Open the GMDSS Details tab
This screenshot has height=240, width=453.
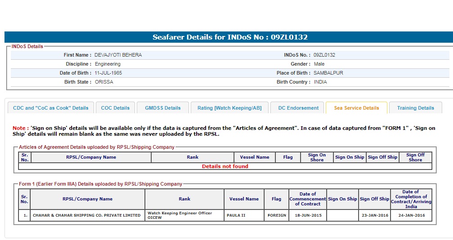coord(162,108)
